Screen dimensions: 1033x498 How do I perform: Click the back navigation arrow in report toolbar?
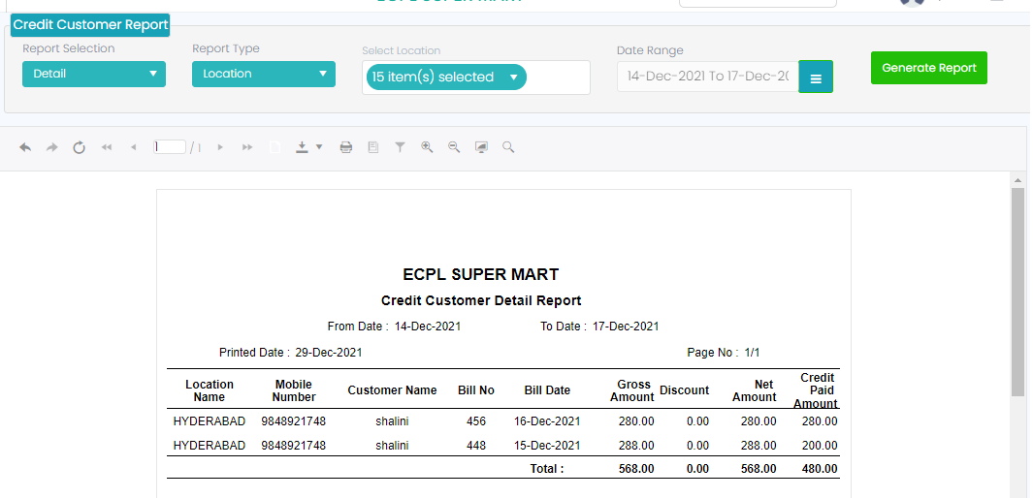[x=25, y=147]
